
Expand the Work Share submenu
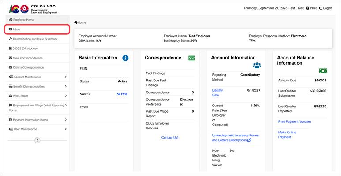pyautogui.click(x=66, y=96)
